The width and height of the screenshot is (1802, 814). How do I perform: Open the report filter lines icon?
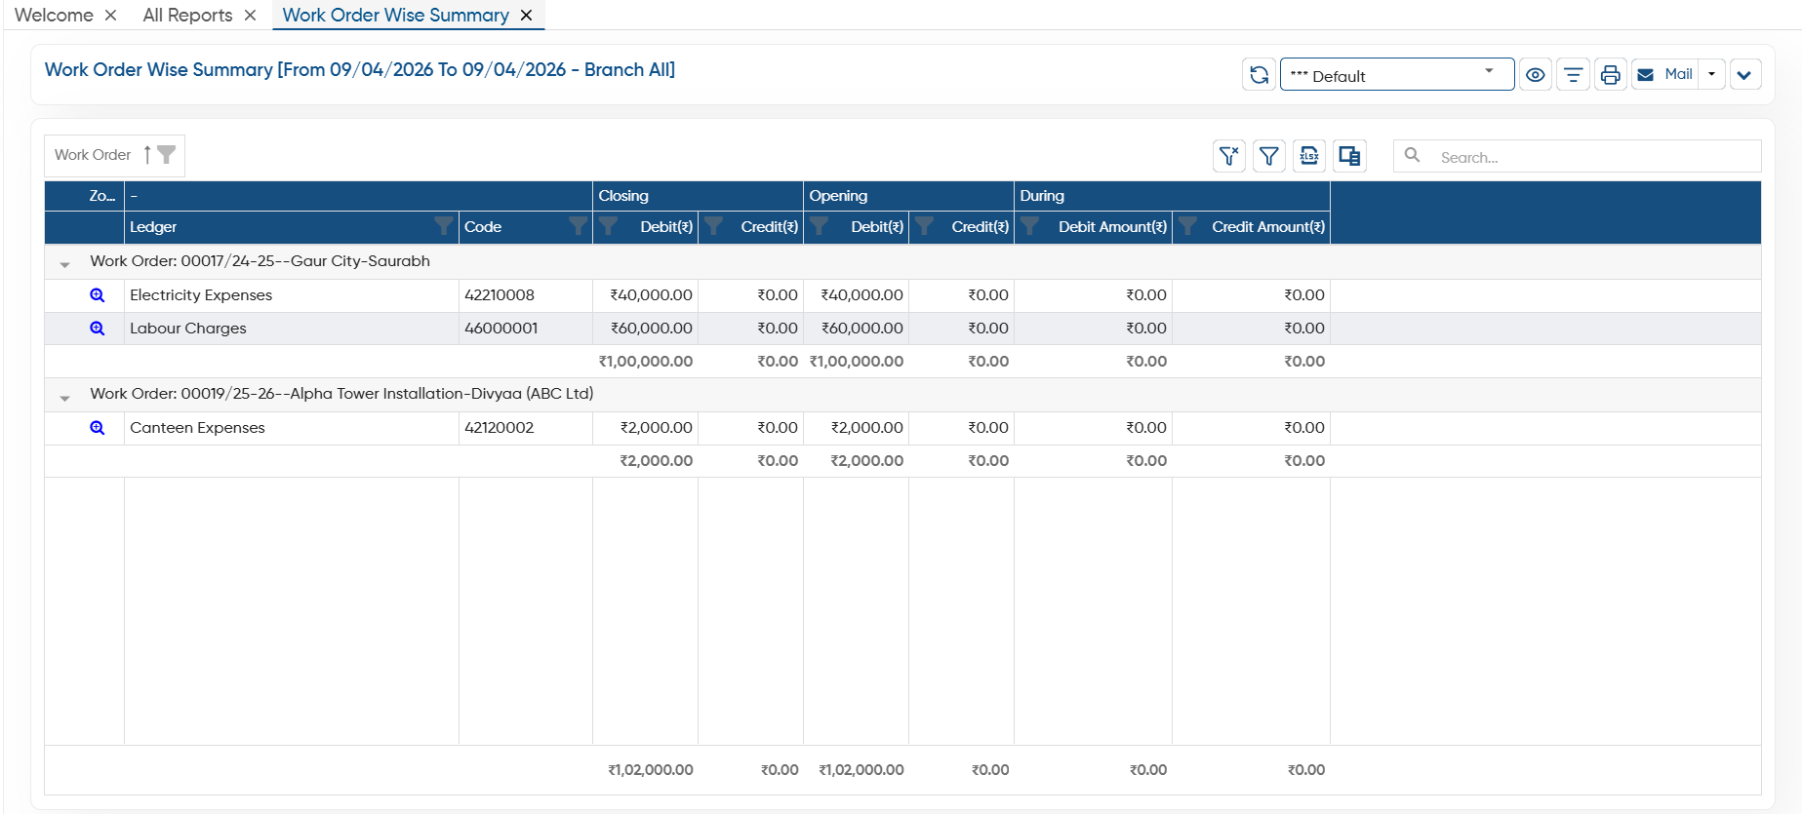(x=1573, y=74)
